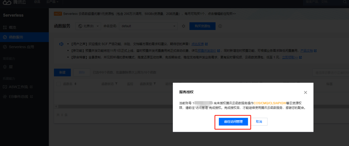Click the 标签 column header
The image size is (349, 146).
(x=330, y=84)
